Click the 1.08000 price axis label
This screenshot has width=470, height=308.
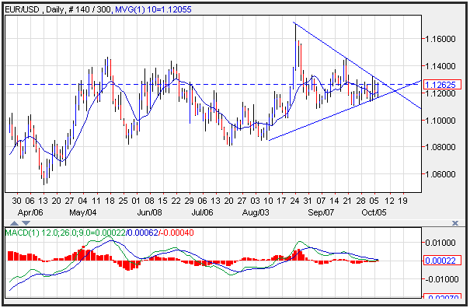pyautogui.click(x=440, y=147)
